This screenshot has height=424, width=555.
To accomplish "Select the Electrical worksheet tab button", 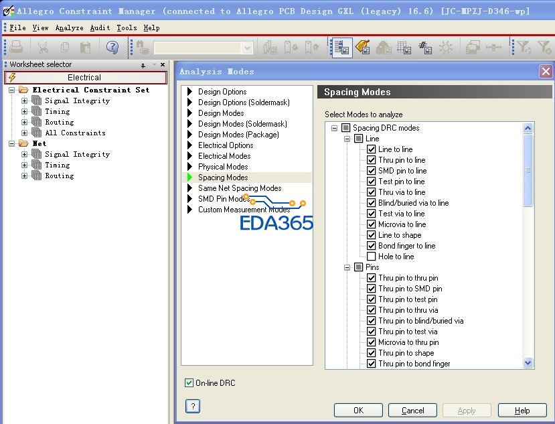I will [85, 77].
